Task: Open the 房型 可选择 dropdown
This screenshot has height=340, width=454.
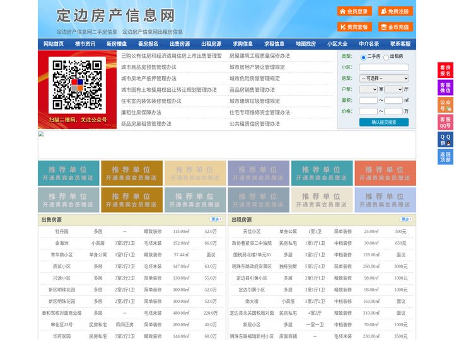Action: pyautogui.click(x=384, y=78)
